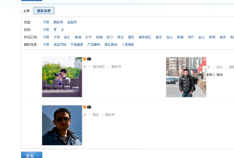The image size is (234, 158).
Task: Filter region by 奉贤
Action: click(x=223, y=37)
